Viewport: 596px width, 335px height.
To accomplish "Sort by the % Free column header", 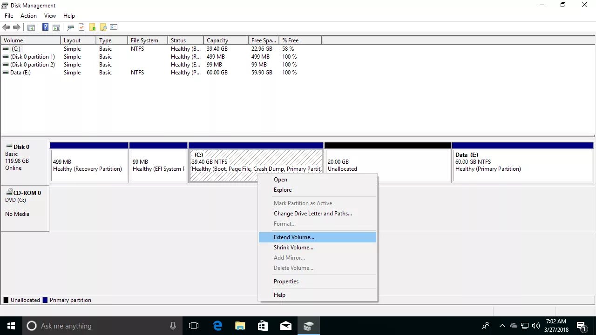I will (x=300, y=40).
